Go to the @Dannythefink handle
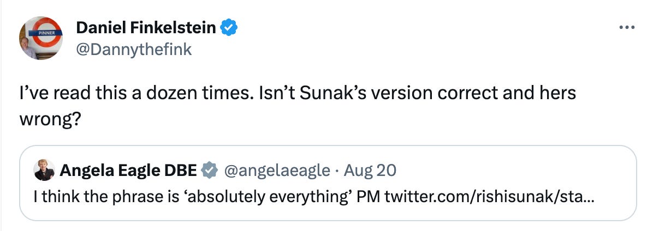Screen dimensions: 653x231 [134, 49]
